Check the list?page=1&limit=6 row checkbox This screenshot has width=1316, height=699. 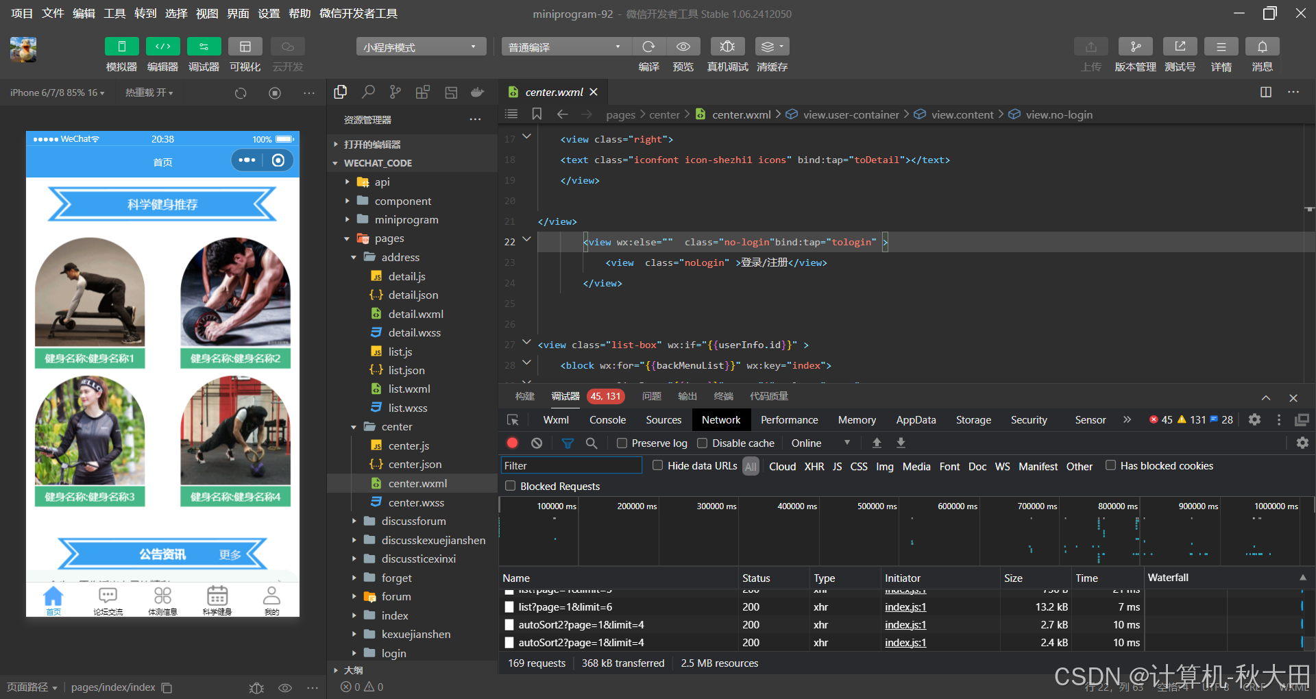(509, 607)
